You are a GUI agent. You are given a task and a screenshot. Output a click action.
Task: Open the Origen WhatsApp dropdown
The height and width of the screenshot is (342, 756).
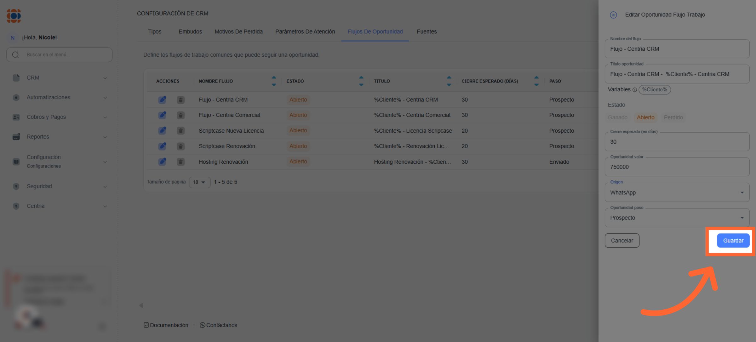(x=677, y=192)
